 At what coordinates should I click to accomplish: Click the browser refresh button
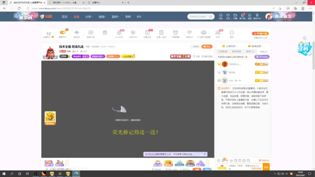click(x=19, y=8)
